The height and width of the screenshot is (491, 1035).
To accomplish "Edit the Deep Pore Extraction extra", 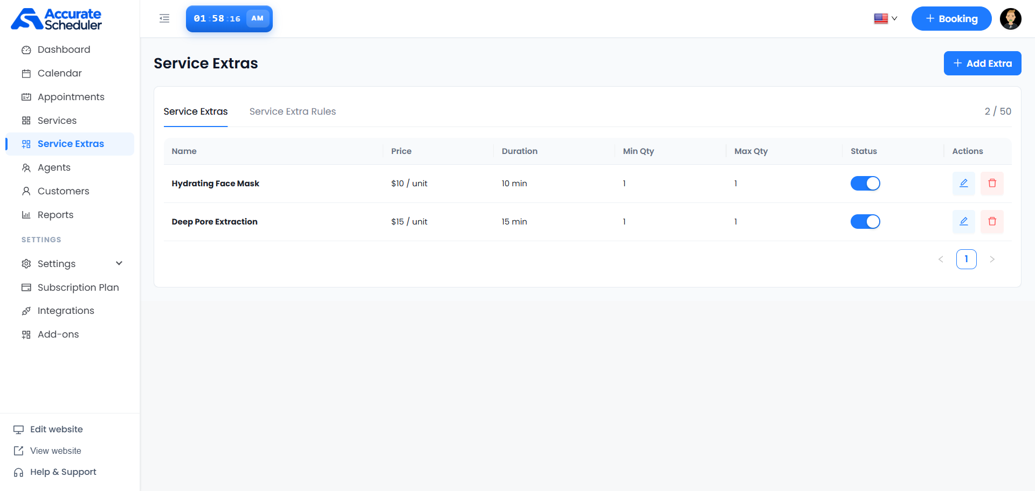I will coord(964,222).
